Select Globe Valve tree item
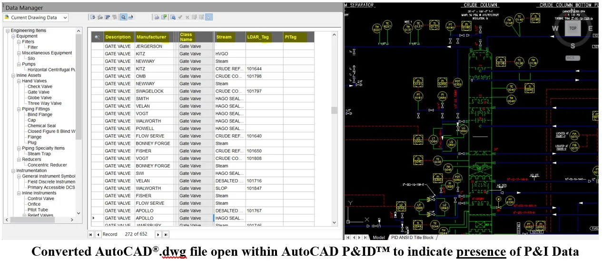602x261 pixels. (39, 98)
